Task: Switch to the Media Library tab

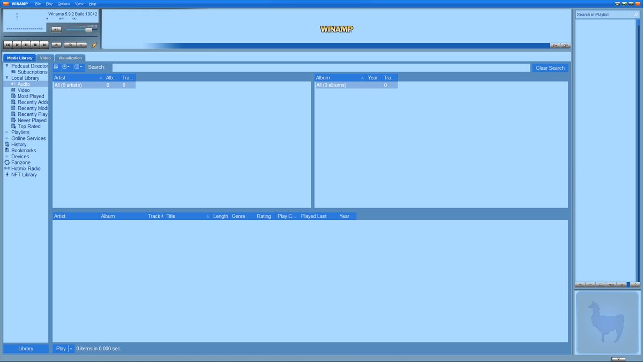Action: click(20, 58)
